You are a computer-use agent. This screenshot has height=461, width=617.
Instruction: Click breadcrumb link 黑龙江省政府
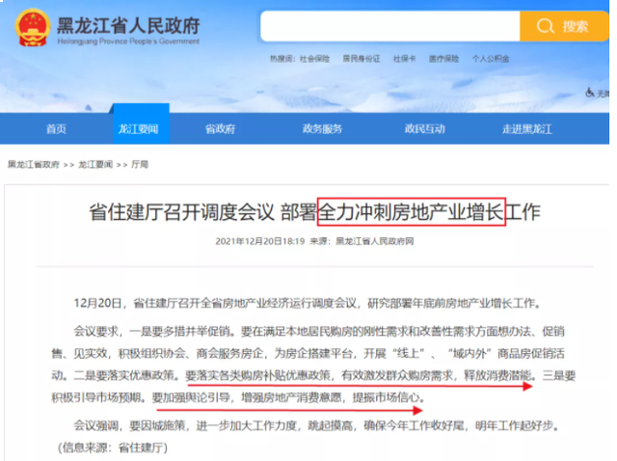[34, 164]
